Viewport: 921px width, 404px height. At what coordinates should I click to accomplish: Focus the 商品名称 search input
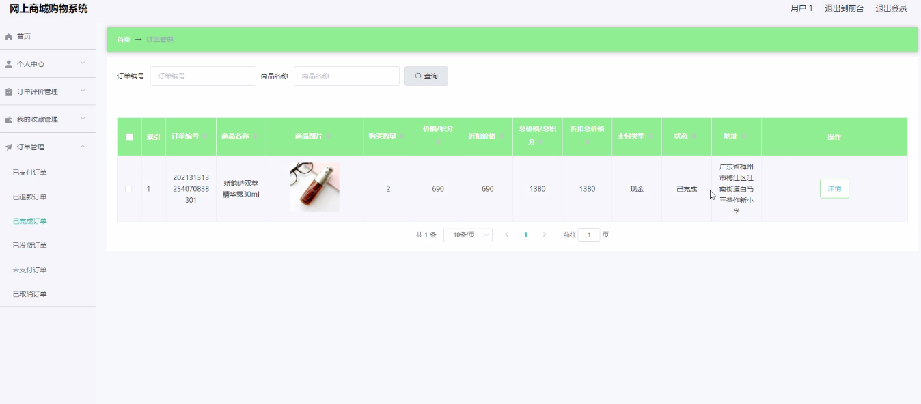pyautogui.click(x=346, y=76)
